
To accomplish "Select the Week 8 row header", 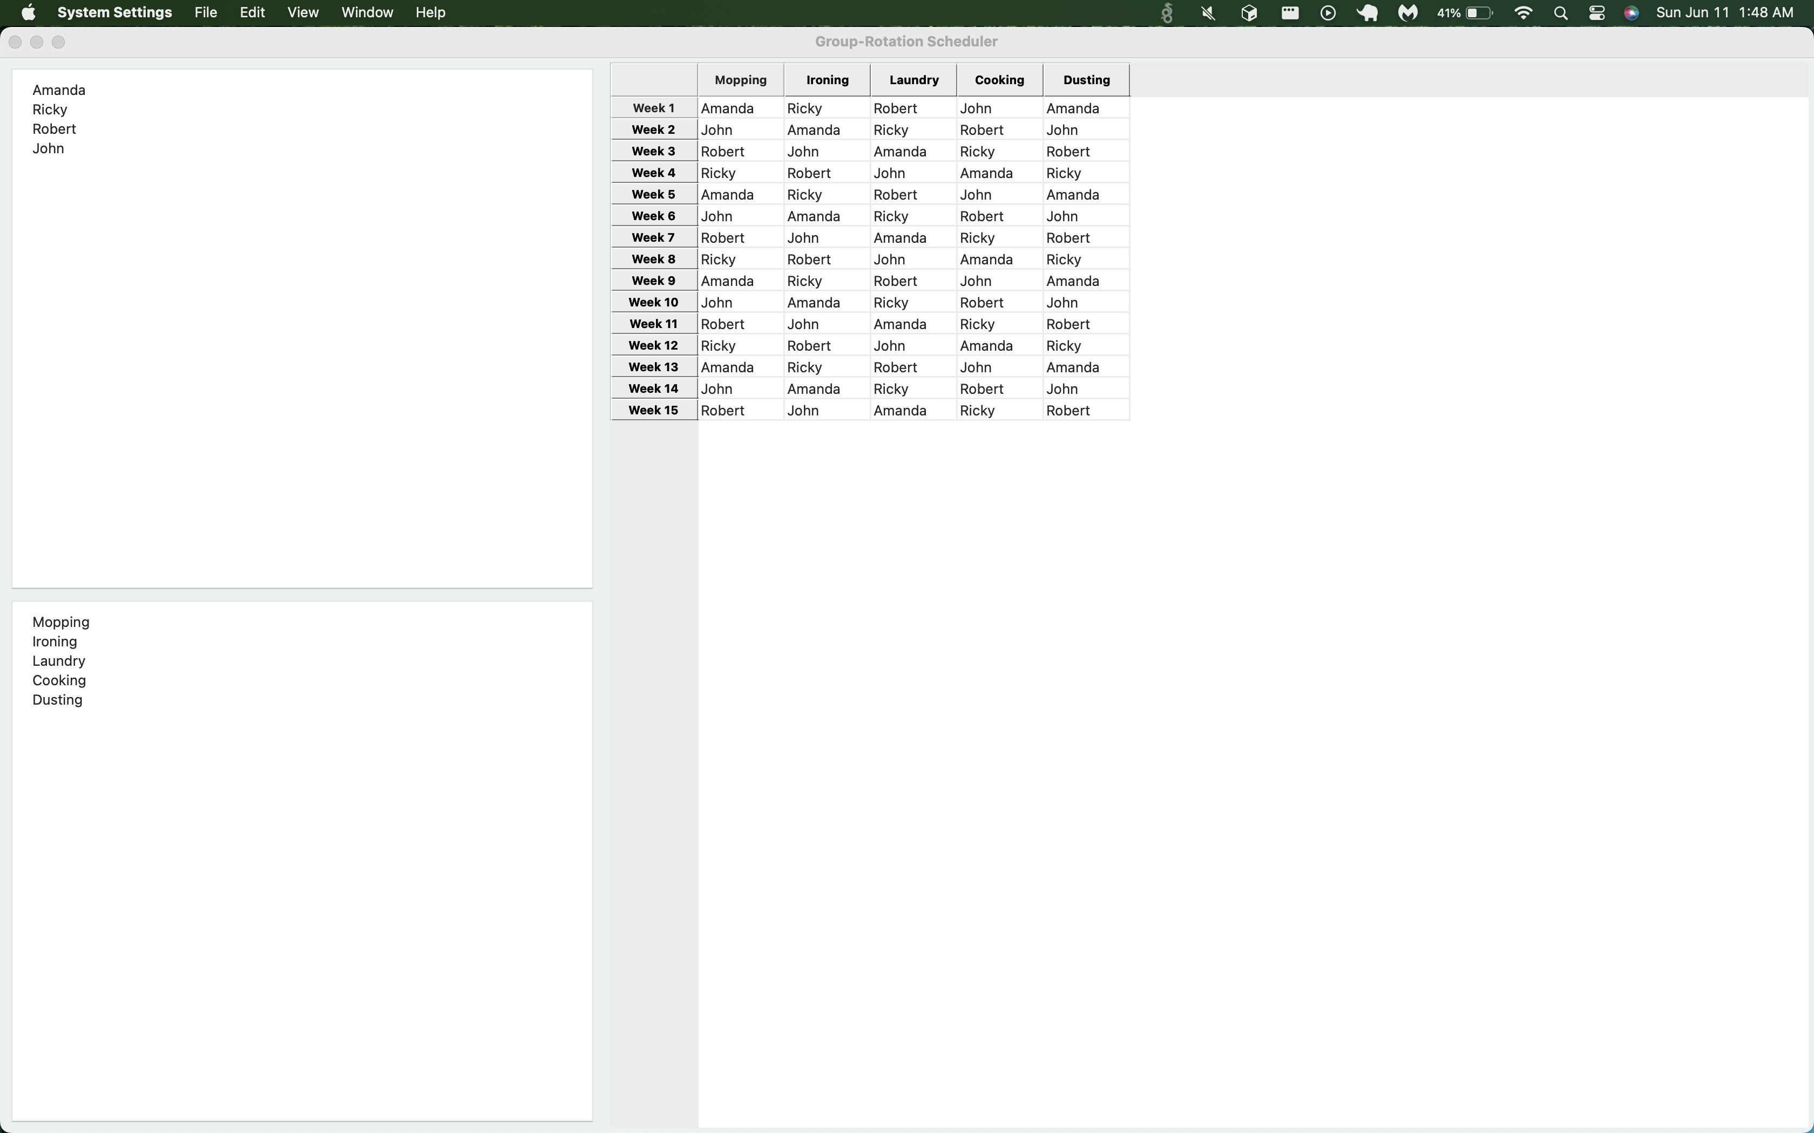I will coord(654,260).
